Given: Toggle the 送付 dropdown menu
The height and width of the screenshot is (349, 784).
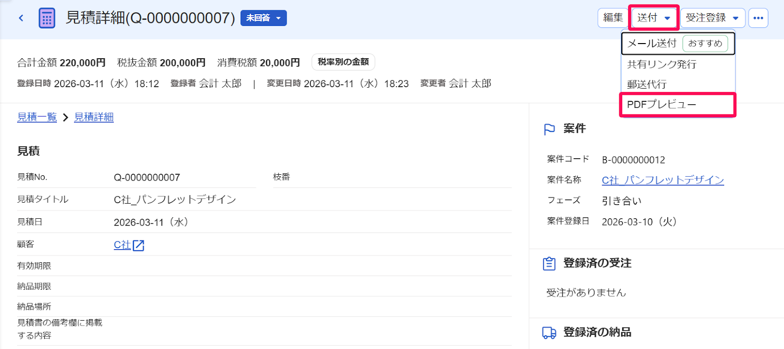Looking at the screenshot, I should point(654,18).
